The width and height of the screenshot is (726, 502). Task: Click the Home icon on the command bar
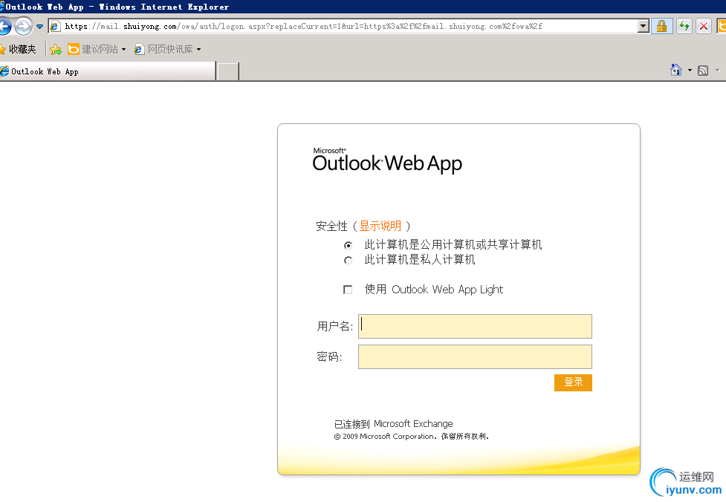point(675,69)
